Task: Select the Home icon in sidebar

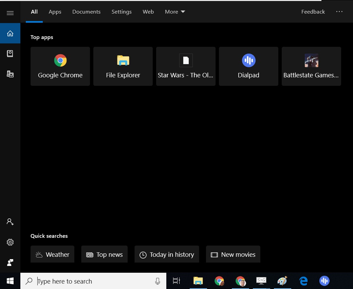Action: (x=10, y=33)
